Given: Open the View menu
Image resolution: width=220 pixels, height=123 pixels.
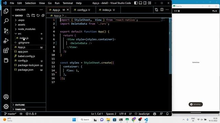Looking at the screenshot, I should (42, 3).
